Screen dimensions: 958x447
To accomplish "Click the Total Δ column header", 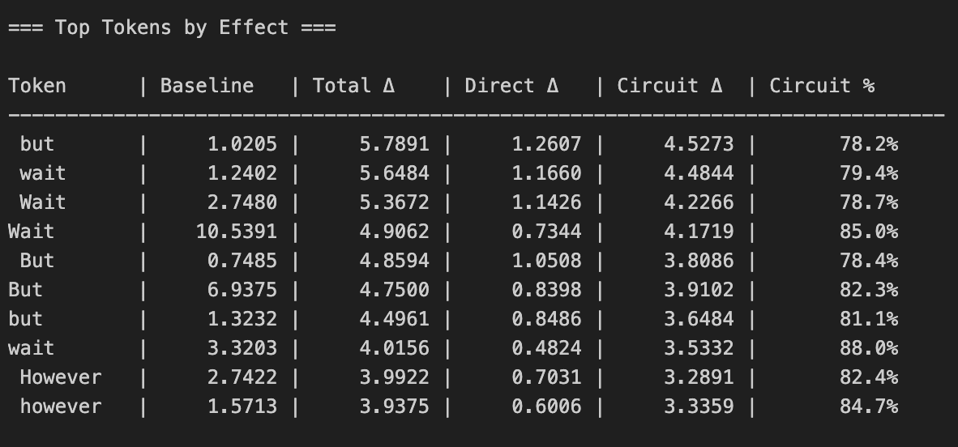I will click(353, 86).
